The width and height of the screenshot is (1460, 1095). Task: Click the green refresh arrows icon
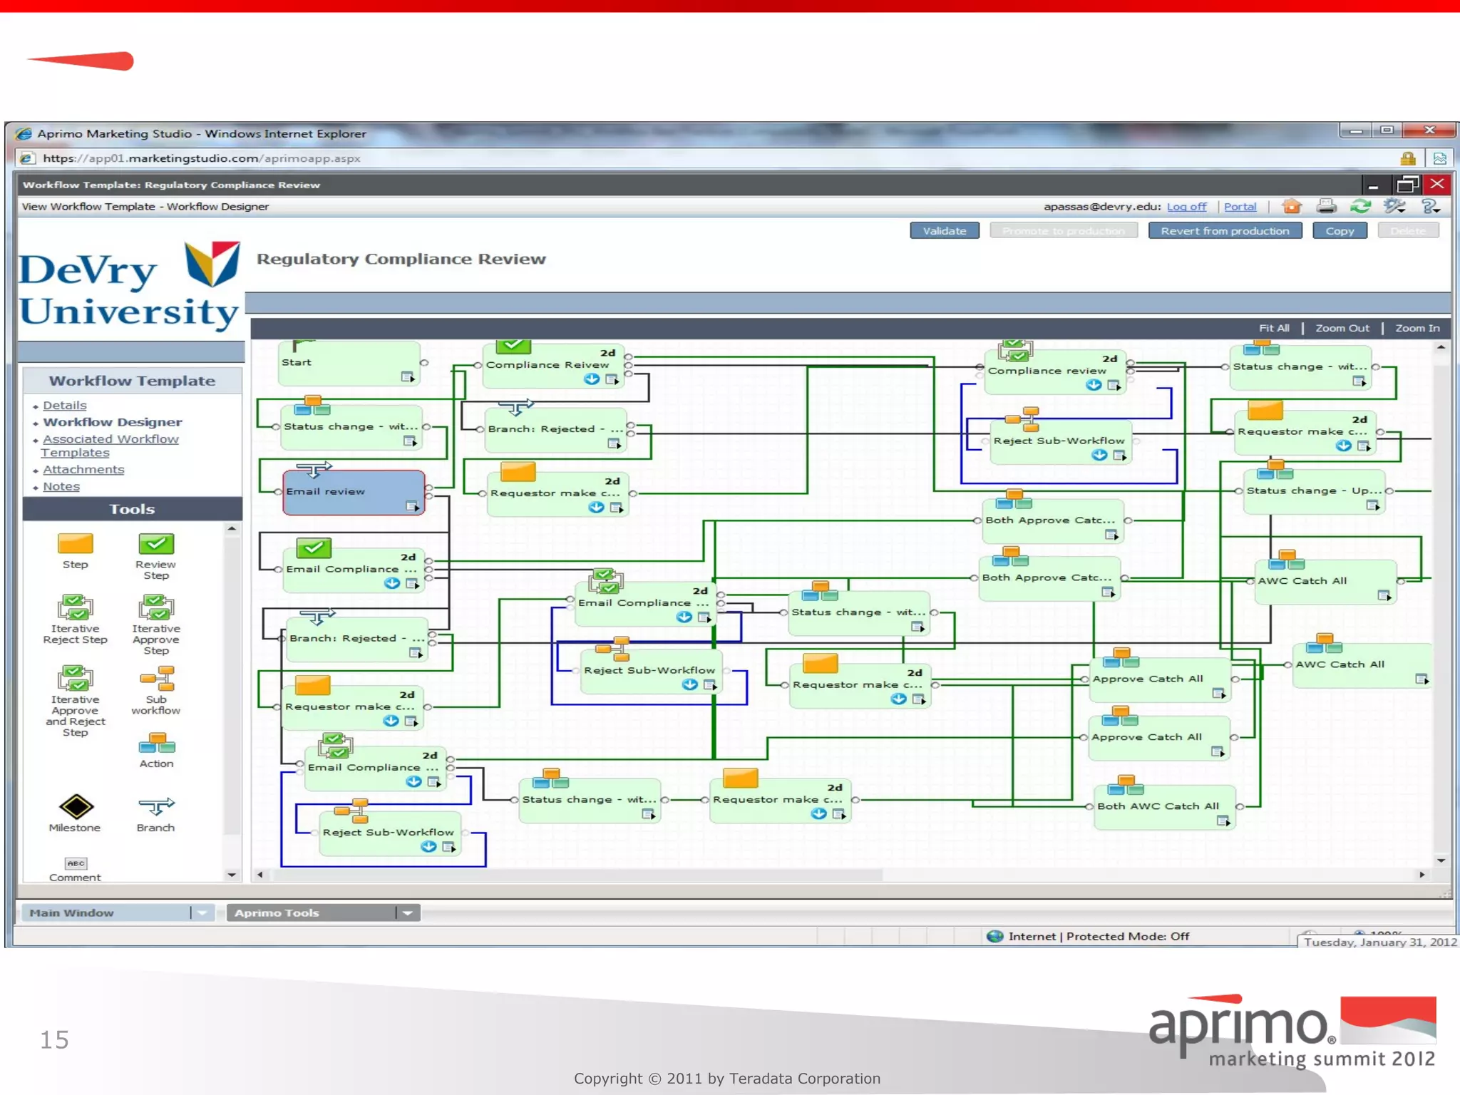(1360, 207)
